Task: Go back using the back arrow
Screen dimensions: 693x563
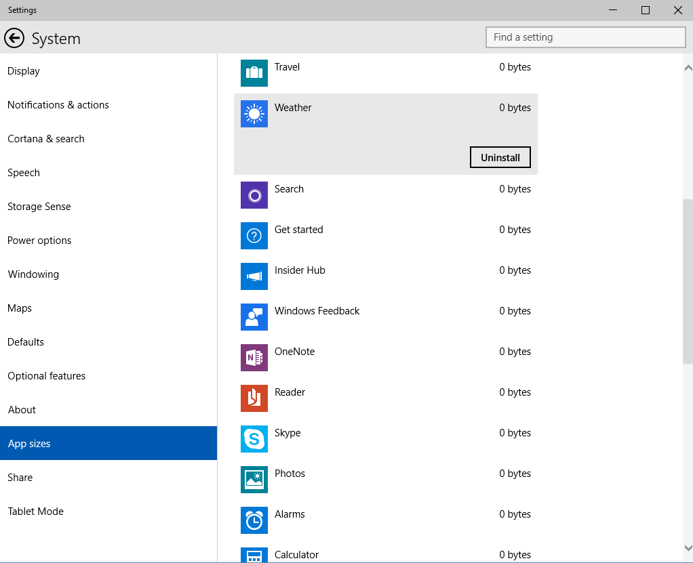Action: click(x=14, y=38)
